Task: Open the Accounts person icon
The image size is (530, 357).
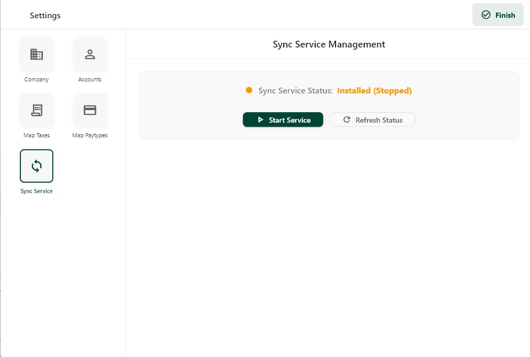Action: (x=90, y=54)
